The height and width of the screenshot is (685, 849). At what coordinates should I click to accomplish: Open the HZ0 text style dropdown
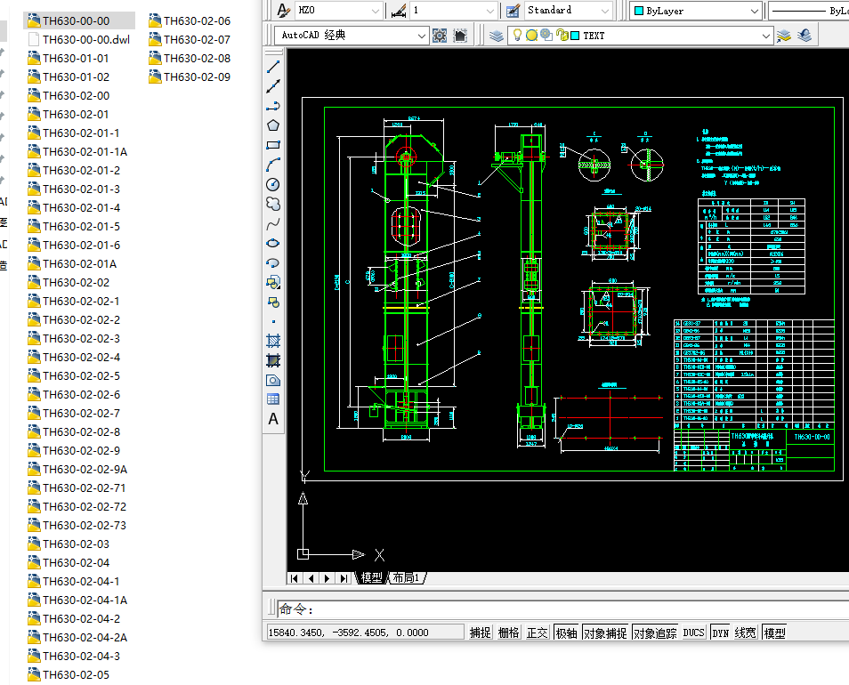pyautogui.click(x=376, y=11)
